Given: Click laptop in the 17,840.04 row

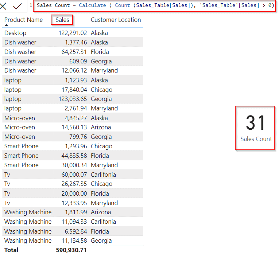Looking at the screenshot, I should 13,90.
